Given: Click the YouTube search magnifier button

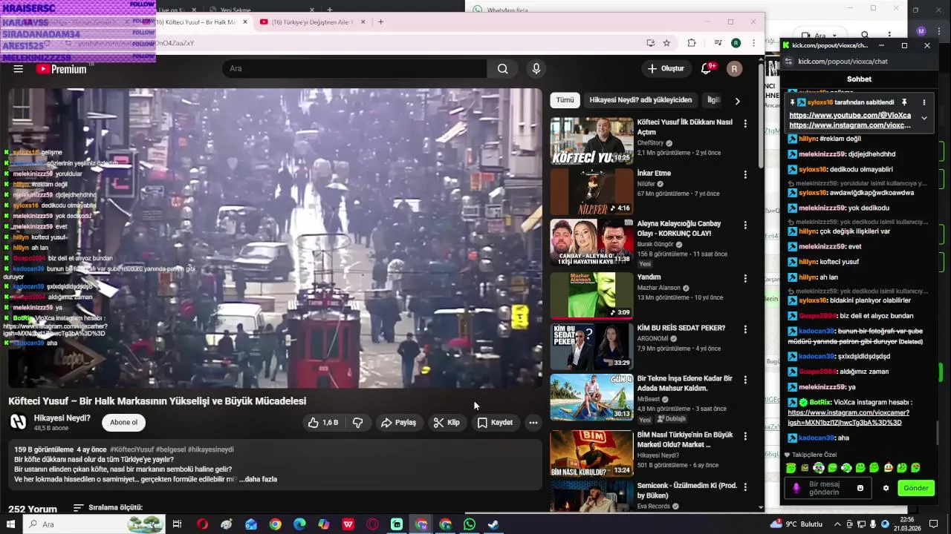Looking at the screenshot, I should click(503, 69).
